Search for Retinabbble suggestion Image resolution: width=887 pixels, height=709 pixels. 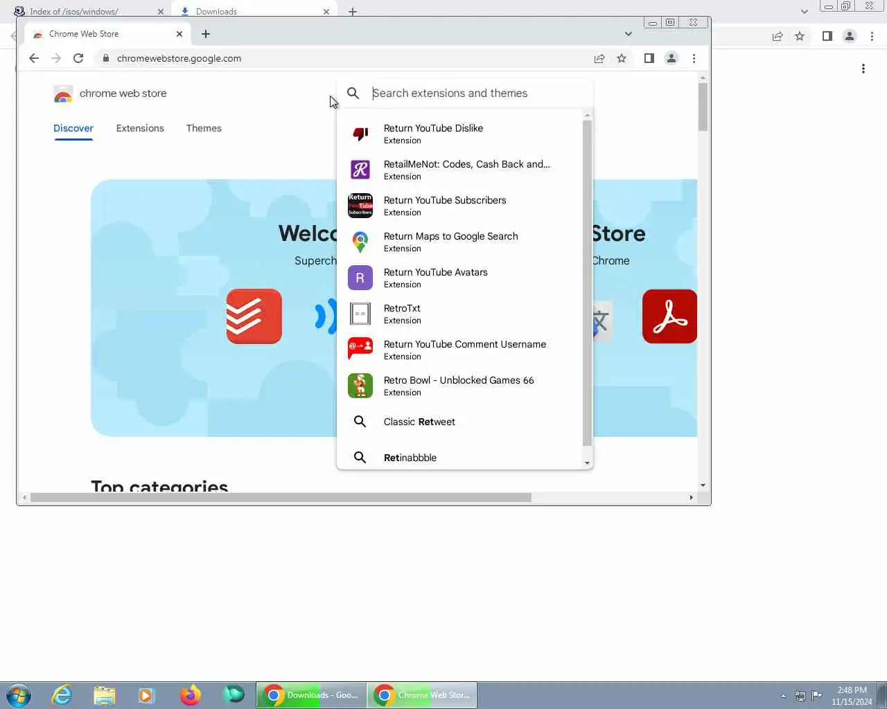click(460, 458)
